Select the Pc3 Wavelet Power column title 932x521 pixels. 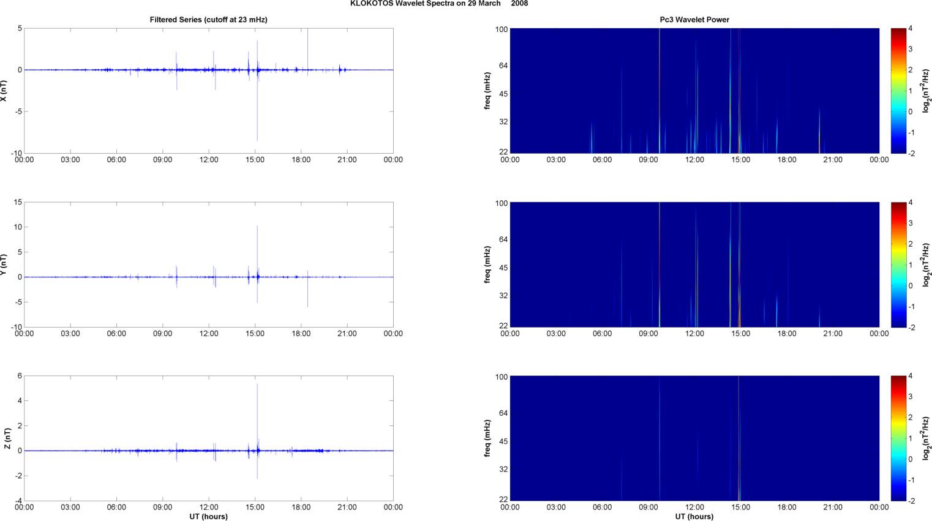694,20
